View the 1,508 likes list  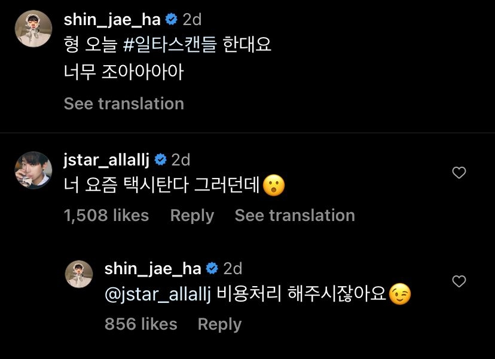click(x=106, y=215)
